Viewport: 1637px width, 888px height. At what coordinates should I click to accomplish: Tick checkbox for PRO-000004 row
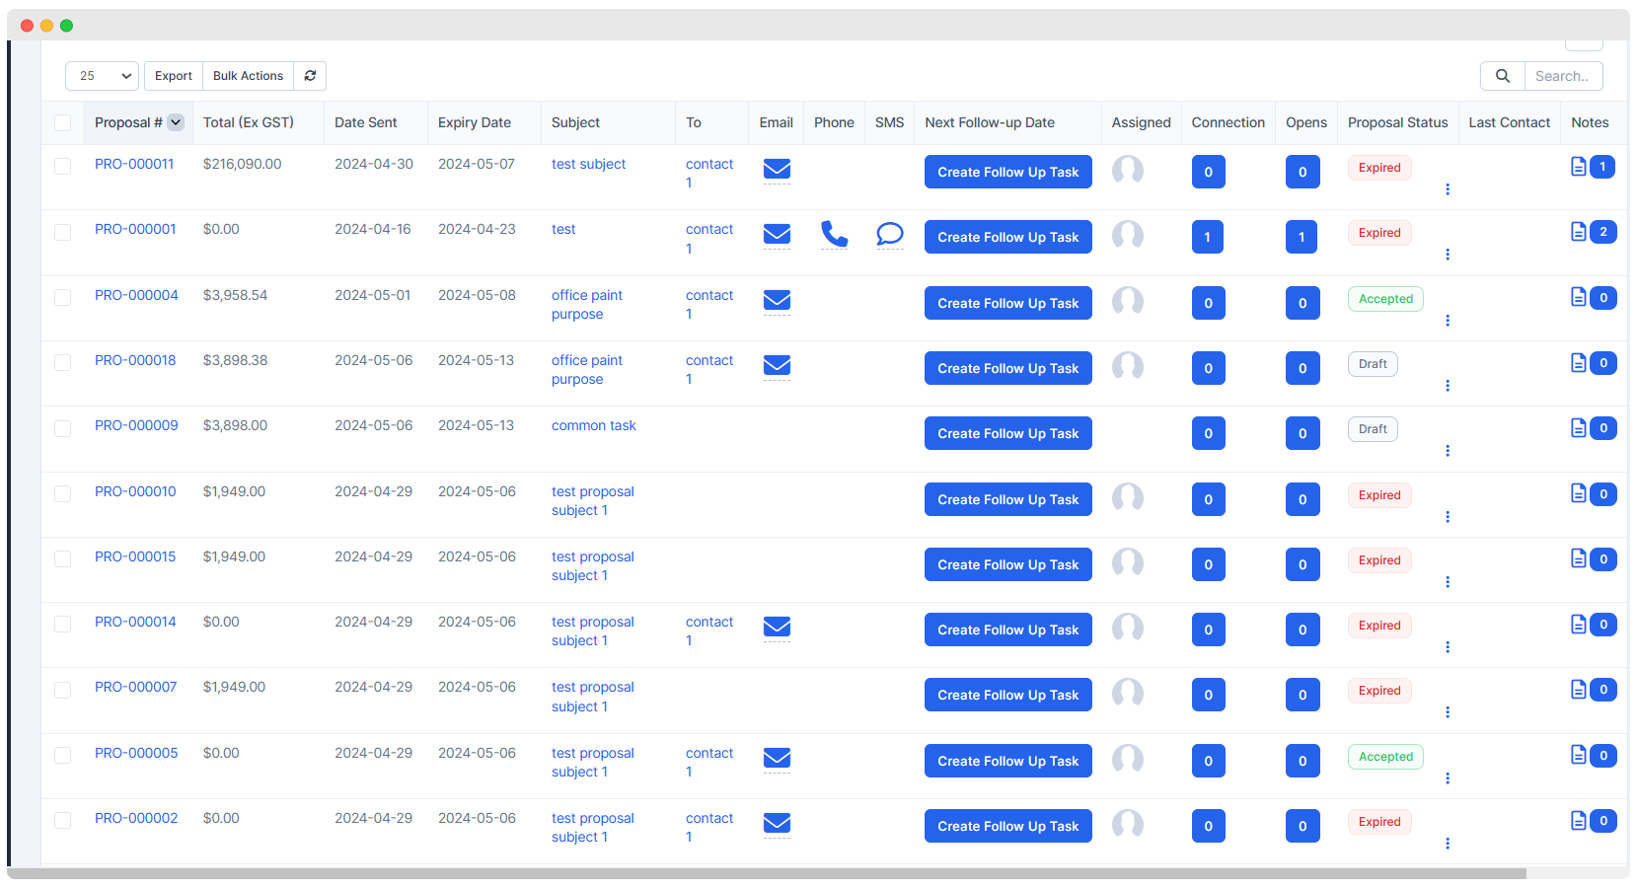click(x=62, y=297)
